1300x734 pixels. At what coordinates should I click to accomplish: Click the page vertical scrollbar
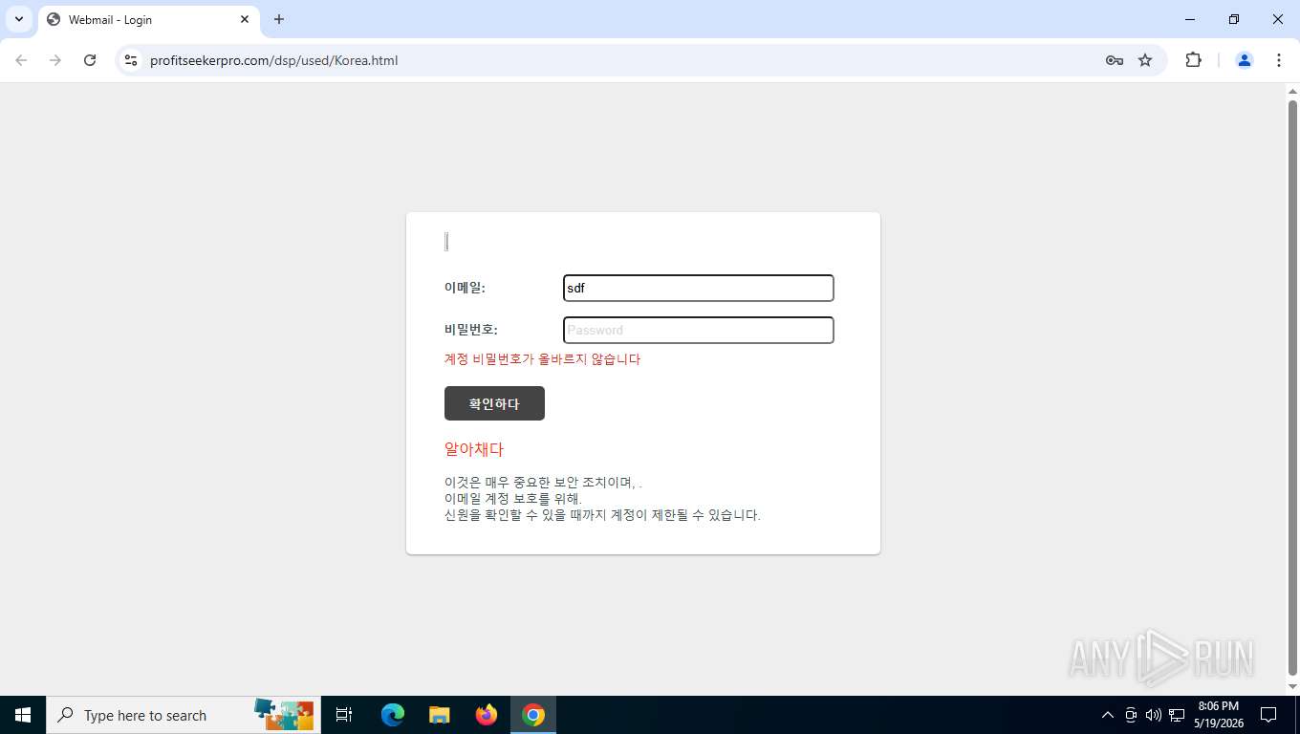pyautogui.click(x=1292, y=387)
